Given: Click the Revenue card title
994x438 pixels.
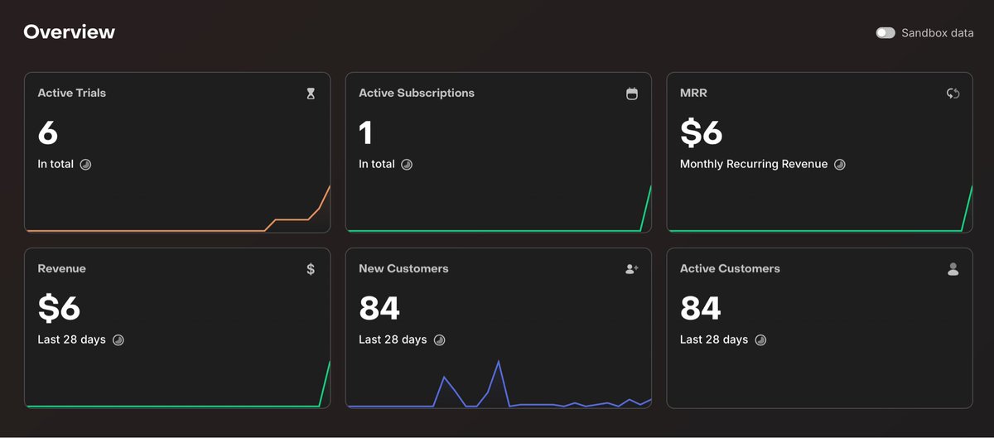Looking at the screenshot, I should (62, 269).
